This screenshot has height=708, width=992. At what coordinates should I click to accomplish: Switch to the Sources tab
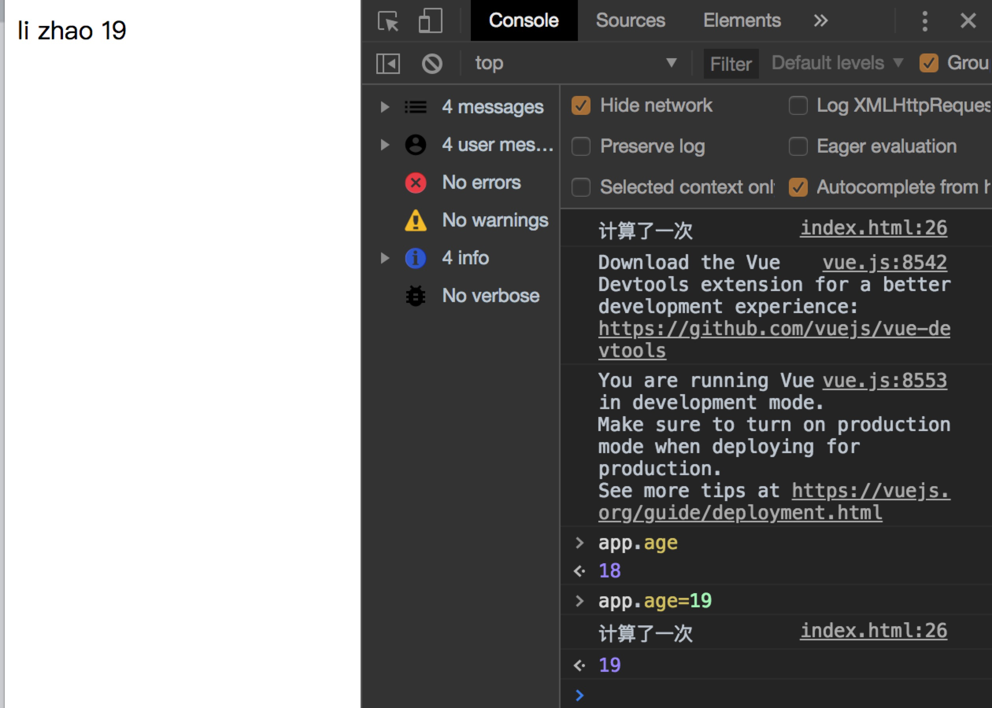tap(630, 21)
